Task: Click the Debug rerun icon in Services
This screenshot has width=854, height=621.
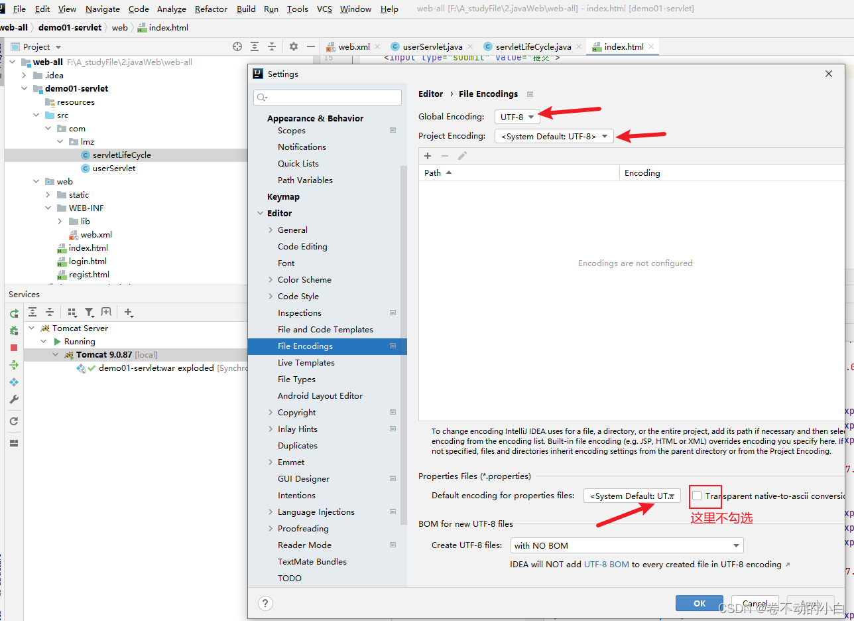Action: (x=14, y=330)
